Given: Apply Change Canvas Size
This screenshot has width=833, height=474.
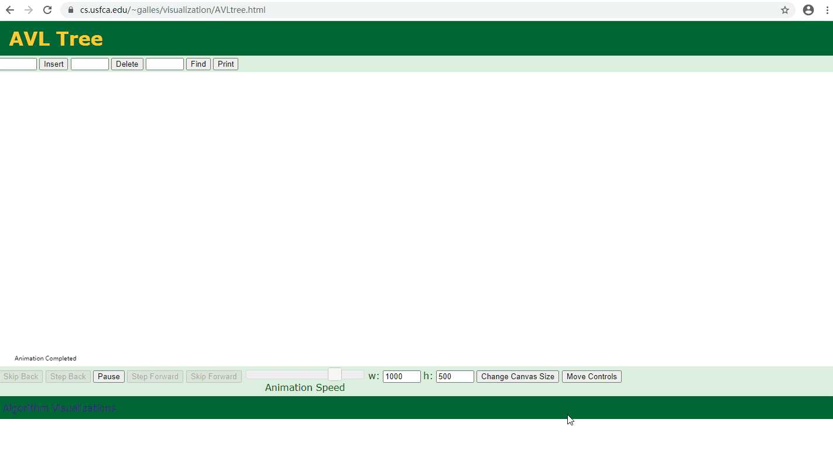Looking at the screenshot, I should point(517,377).
